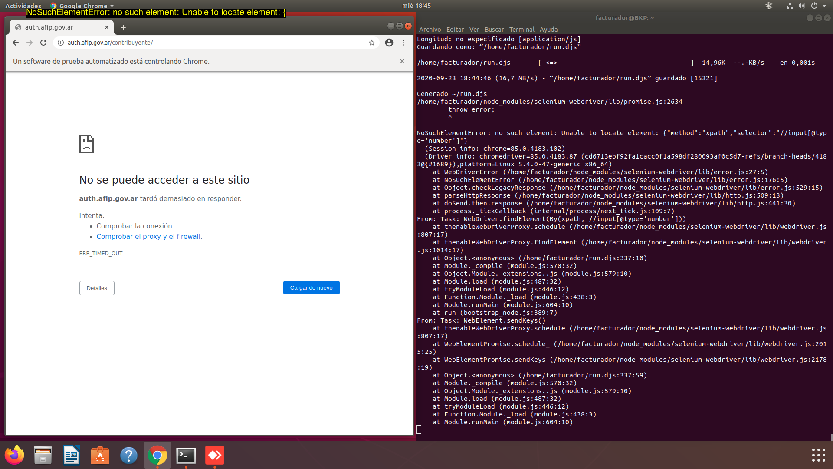Open the Ver menu in terminal

474,30
